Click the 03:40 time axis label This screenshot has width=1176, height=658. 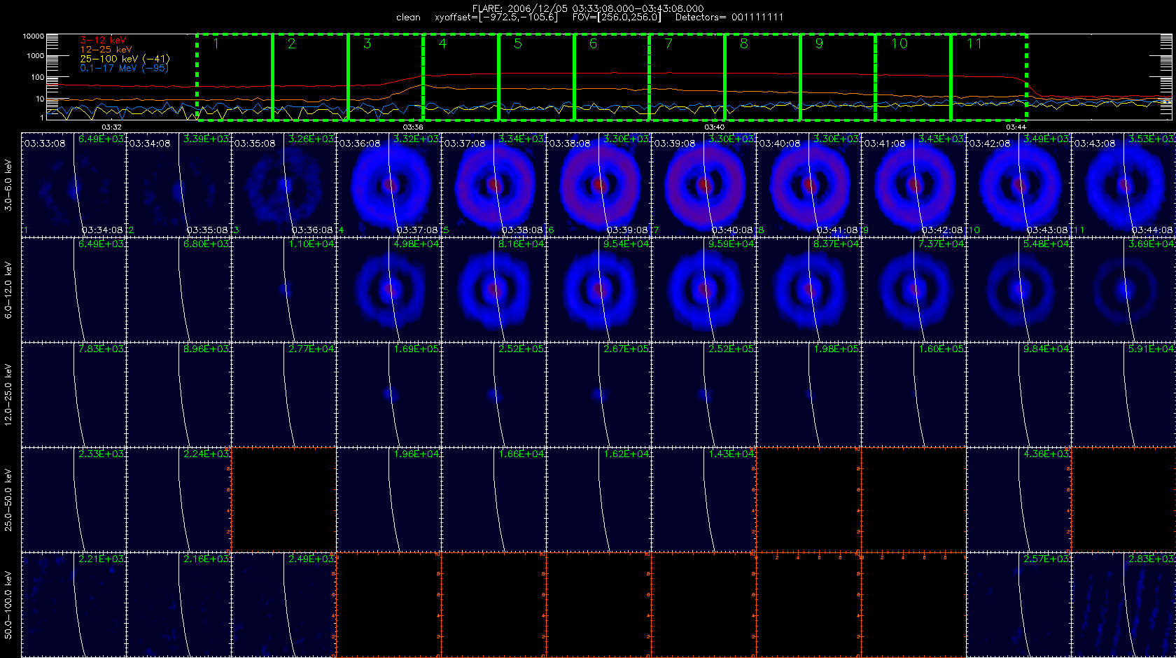(x=714, y=127)
